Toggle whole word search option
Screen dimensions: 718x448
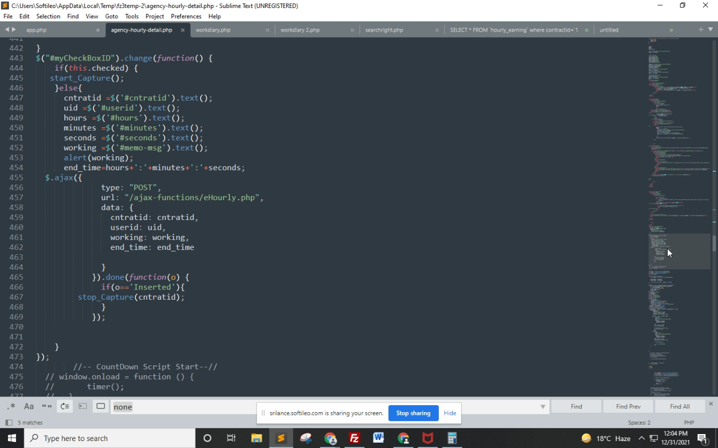[x=47, y=406]
